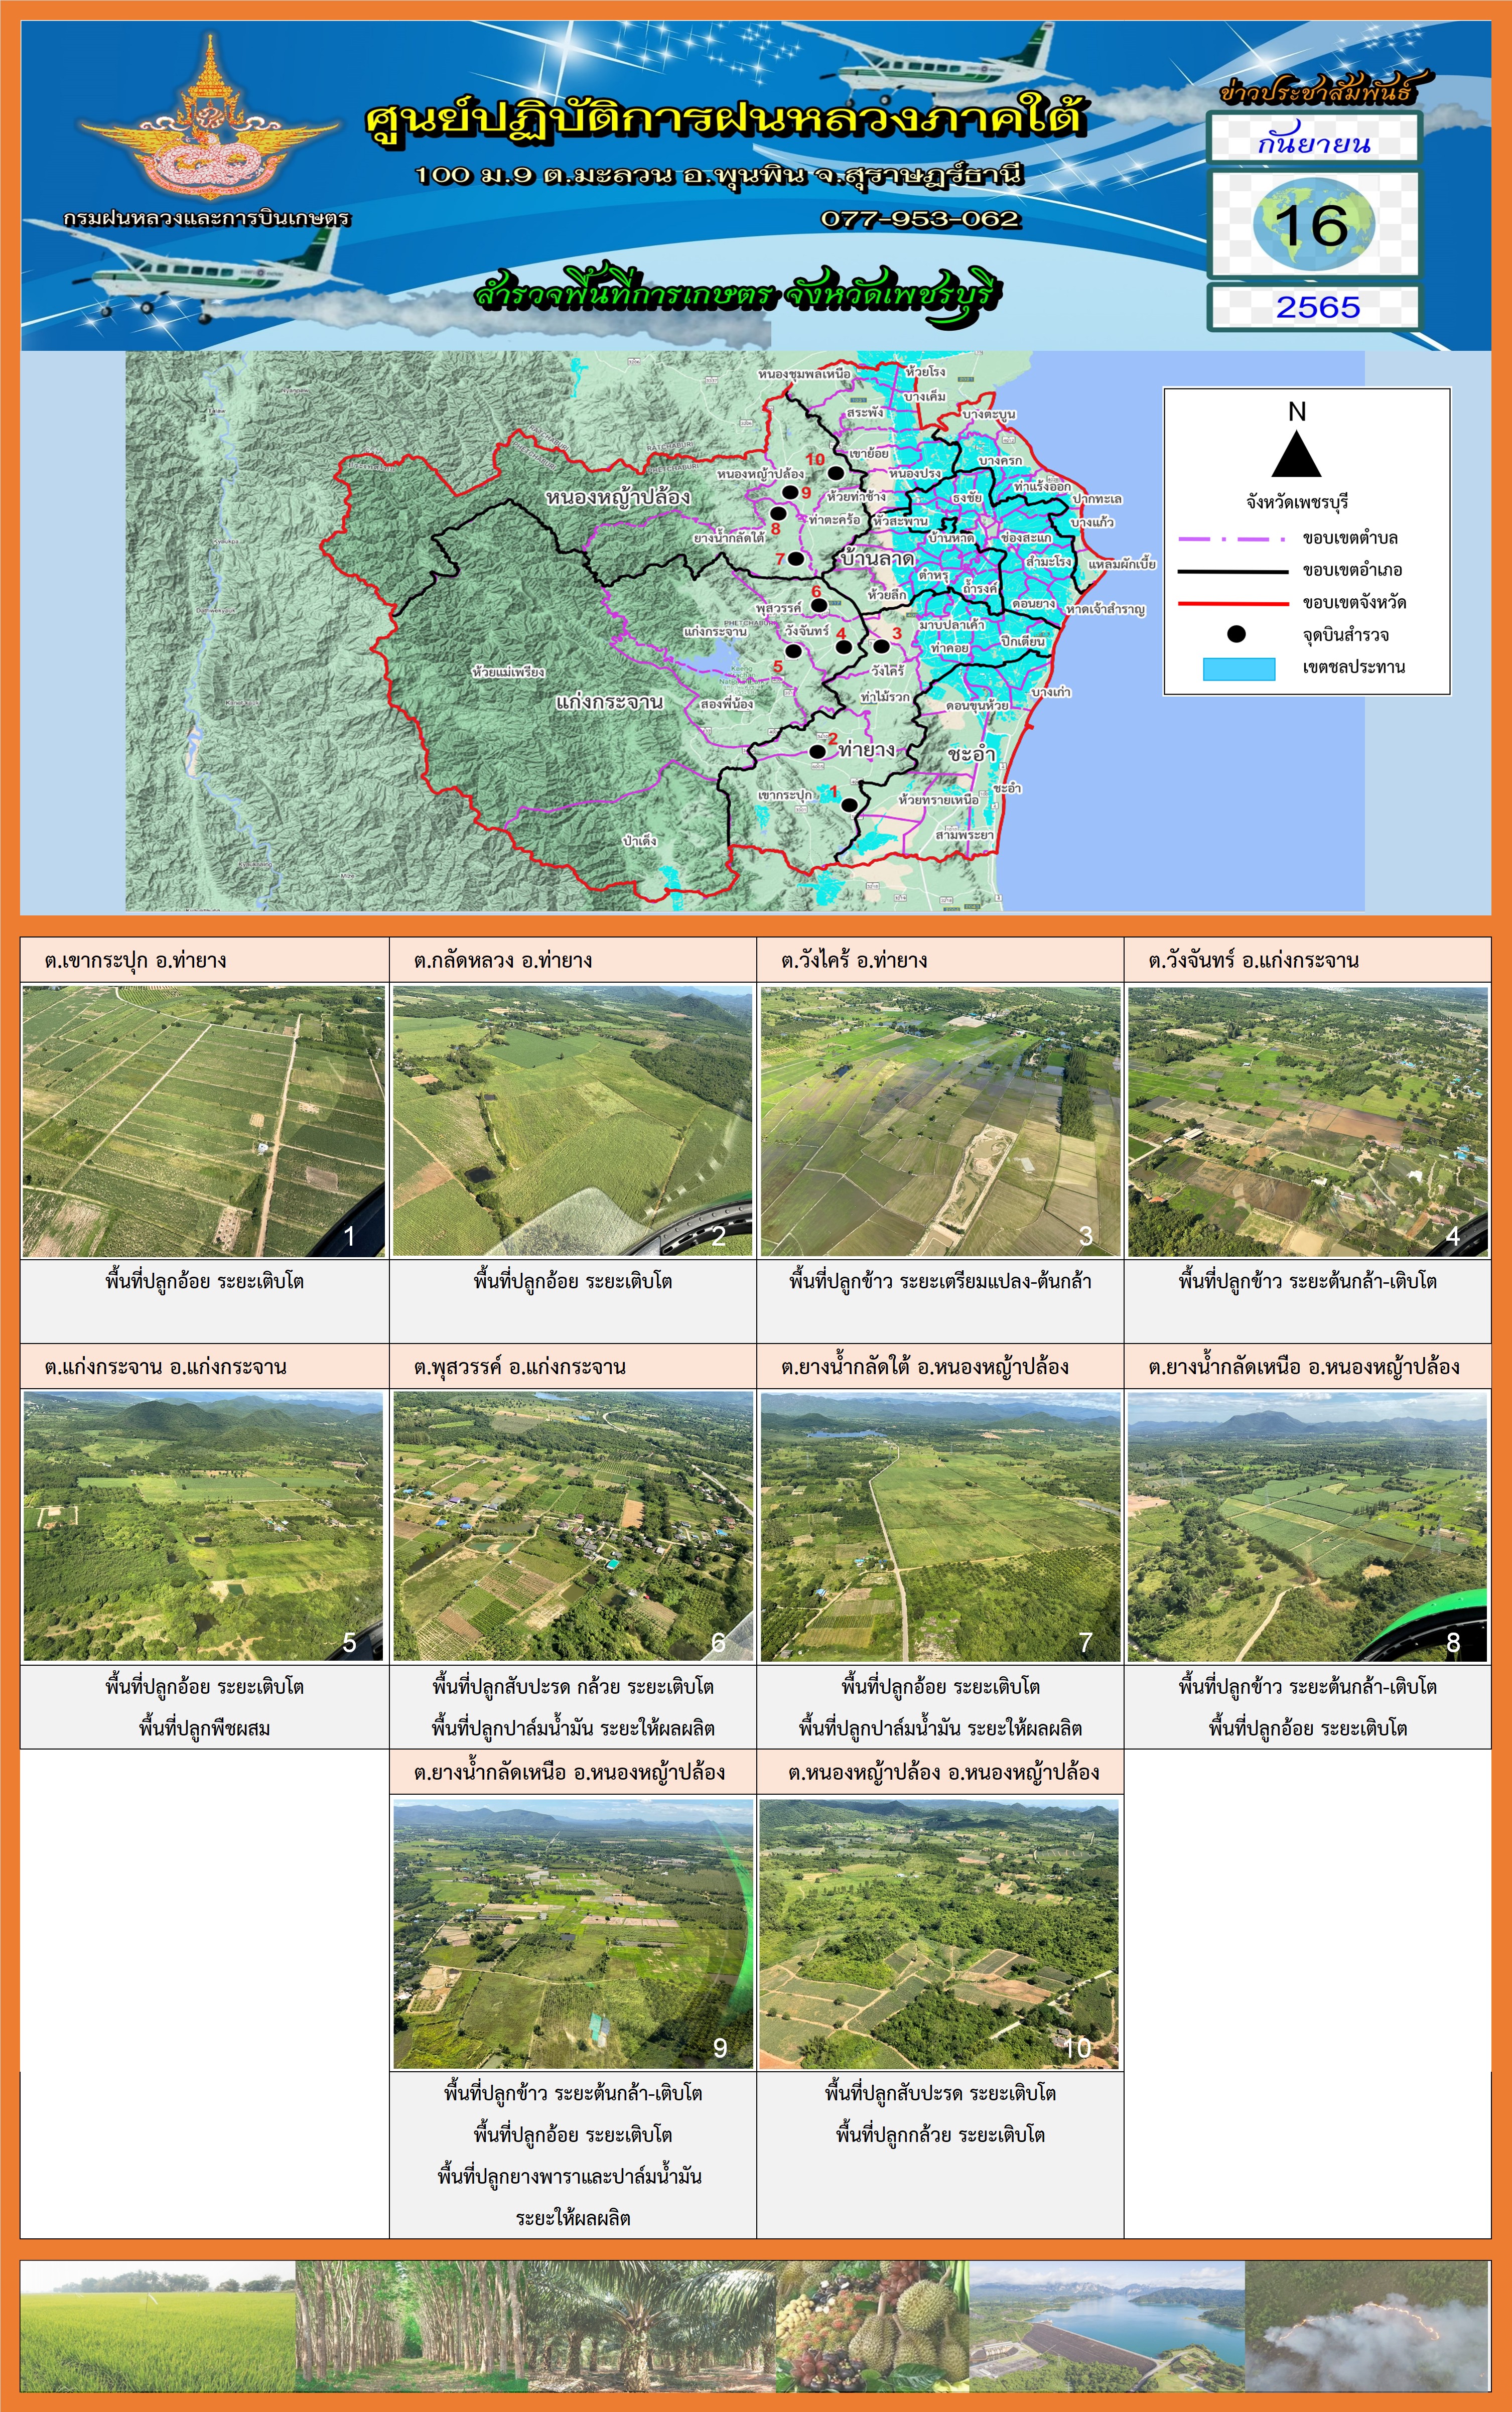Viewport: 1512px width, 2412px height.
Task: Open aerial photo 4 of วังจันทร์
Action: pos(1308,1121)
